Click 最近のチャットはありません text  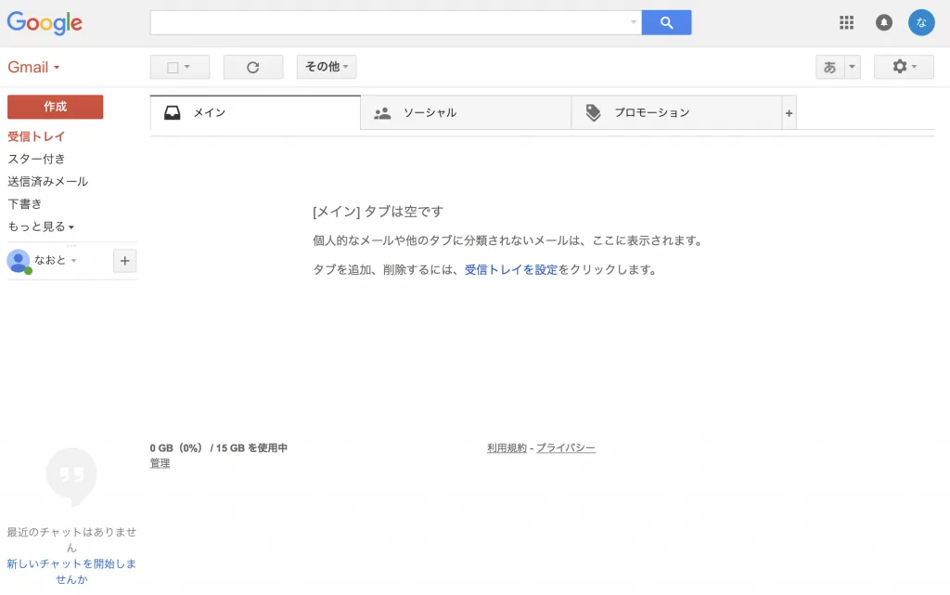(71, 539)
